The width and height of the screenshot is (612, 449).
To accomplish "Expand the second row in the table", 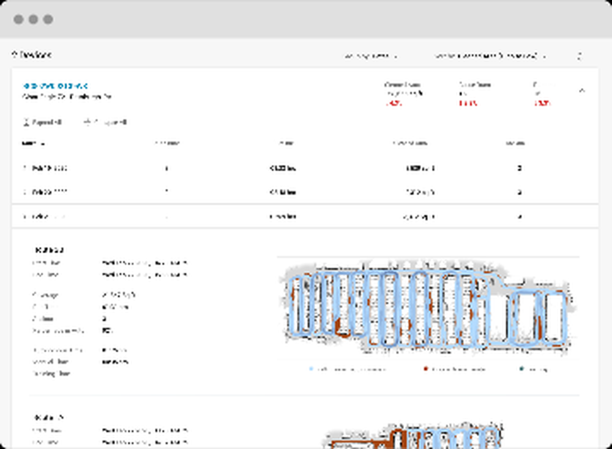I will [x=305, y=192].
